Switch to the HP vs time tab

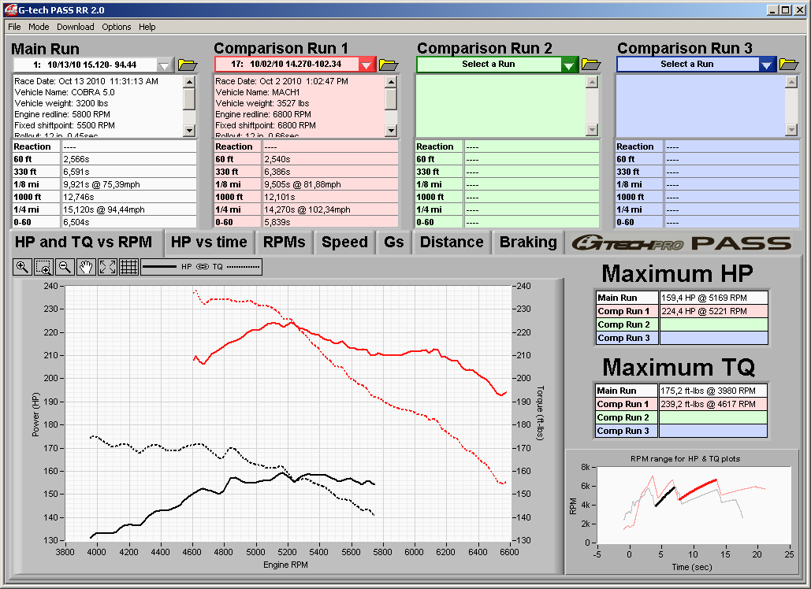(x=209, y=243)
